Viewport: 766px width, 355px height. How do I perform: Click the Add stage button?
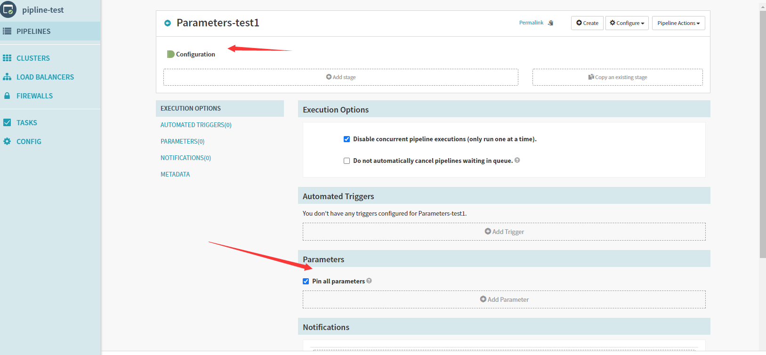click(x=341, y=77)
